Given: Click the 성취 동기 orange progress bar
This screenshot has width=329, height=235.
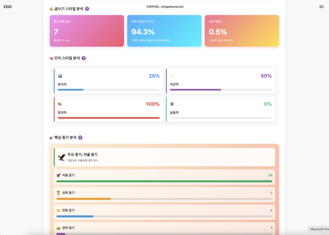Looking at the screenshot, I should pyautogui.click(x=84, y=199).
